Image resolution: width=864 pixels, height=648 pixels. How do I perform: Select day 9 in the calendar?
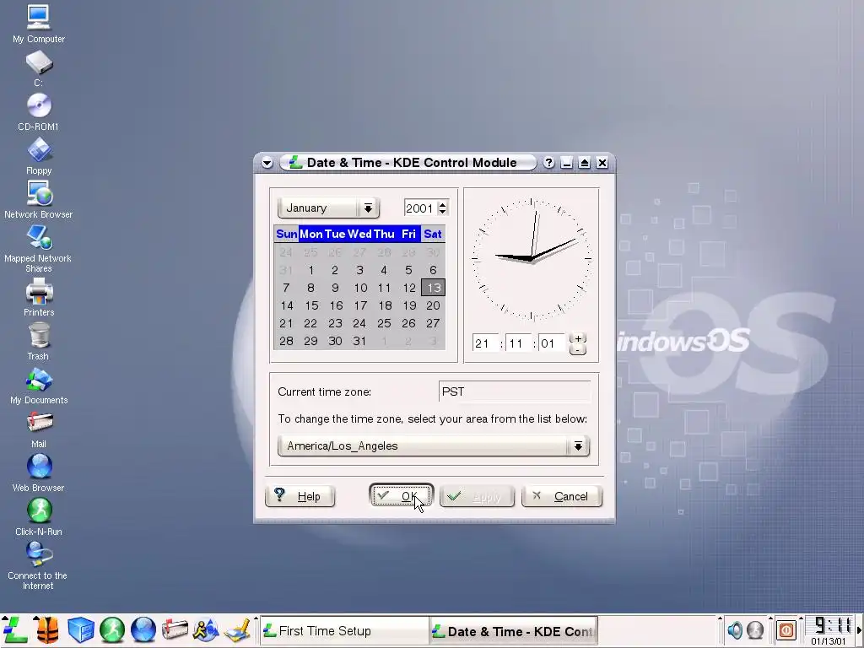(335, 288)
